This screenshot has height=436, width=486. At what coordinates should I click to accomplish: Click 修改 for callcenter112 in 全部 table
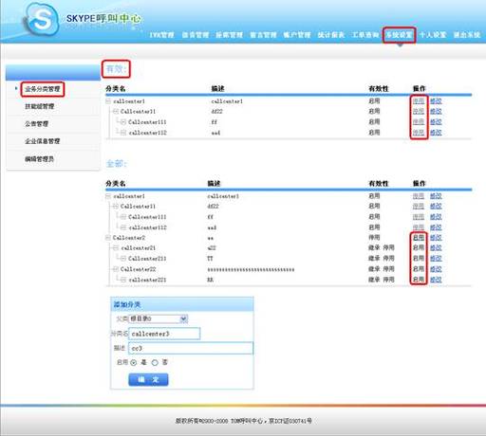tap(436, 227)
